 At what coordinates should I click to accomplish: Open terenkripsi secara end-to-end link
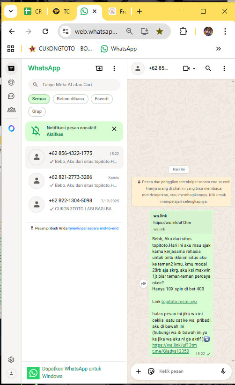click(93, 228)
